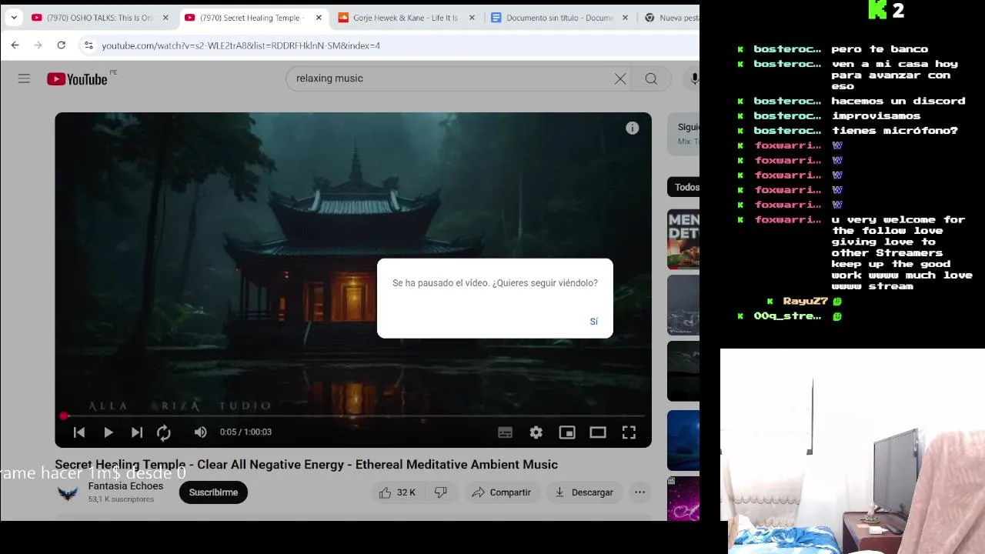Close the Secret Healing Temple tab

point(319,18)
